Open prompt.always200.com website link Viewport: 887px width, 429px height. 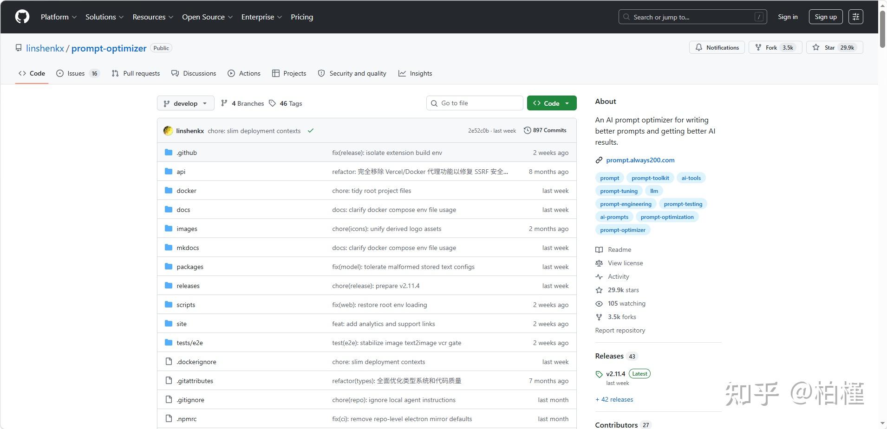(x=640, y=160)
